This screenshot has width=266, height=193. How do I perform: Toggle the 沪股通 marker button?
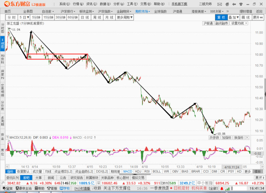208,23
